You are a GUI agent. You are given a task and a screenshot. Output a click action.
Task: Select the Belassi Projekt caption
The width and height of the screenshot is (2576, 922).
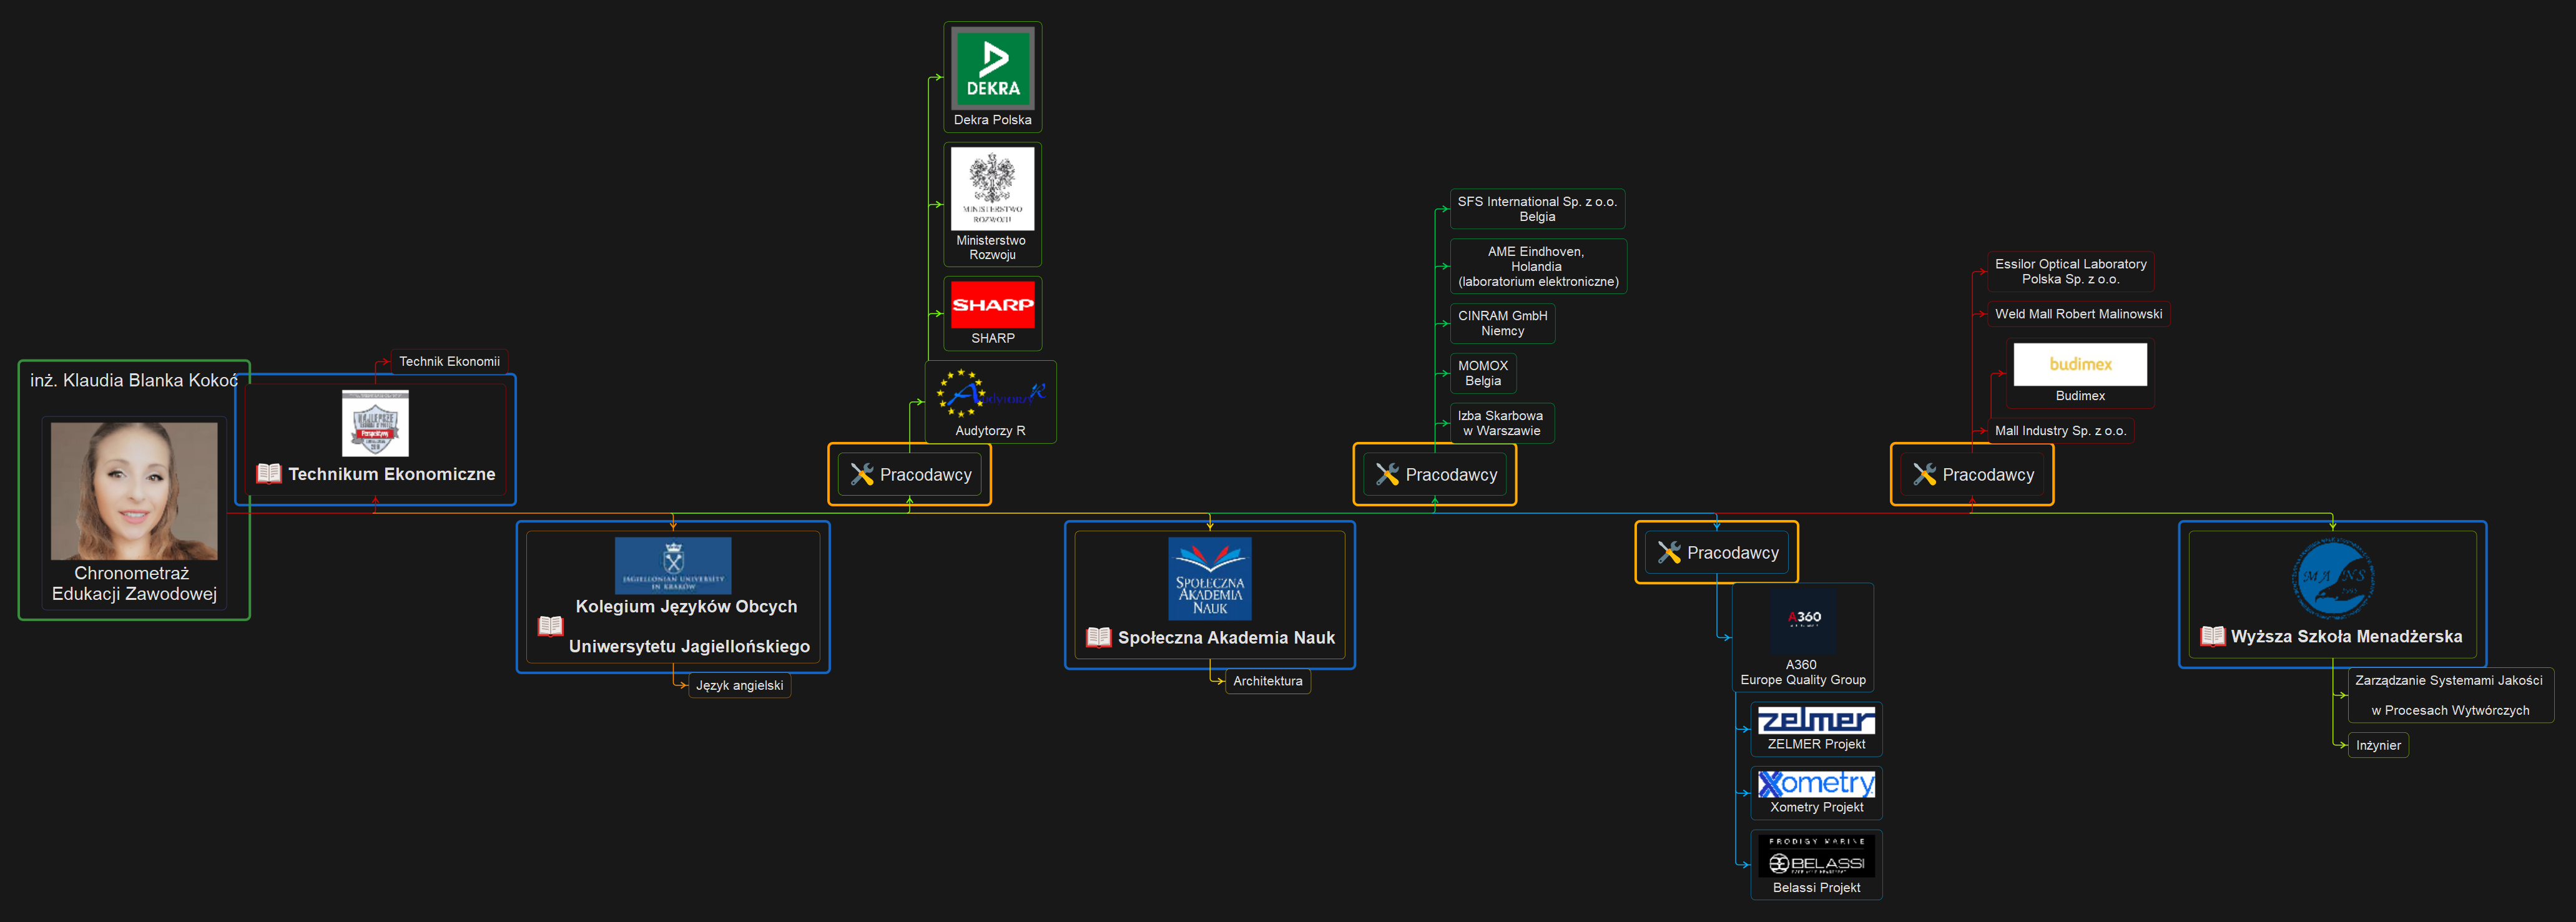(x=1816, y=888)
